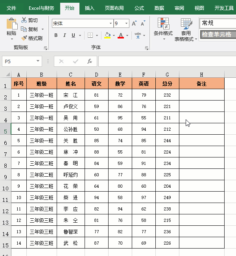Open the 文件 tab
Image resolution: width=236 pixels, height=256 pixels.
point(11,8)
